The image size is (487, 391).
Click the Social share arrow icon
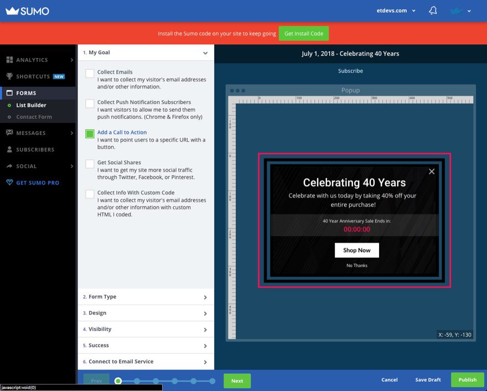[9, 166]
